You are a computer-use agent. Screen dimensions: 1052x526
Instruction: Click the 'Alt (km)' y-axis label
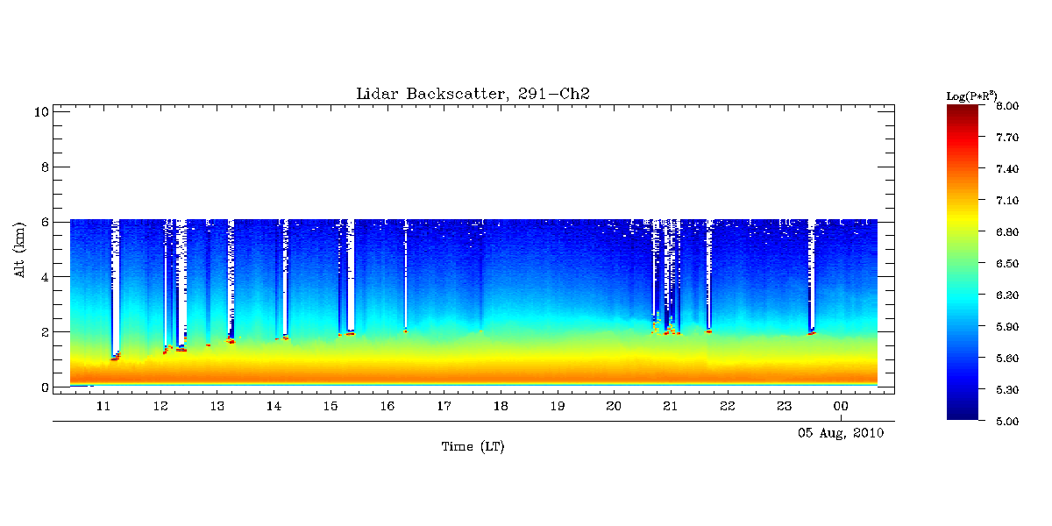[19, 250]
